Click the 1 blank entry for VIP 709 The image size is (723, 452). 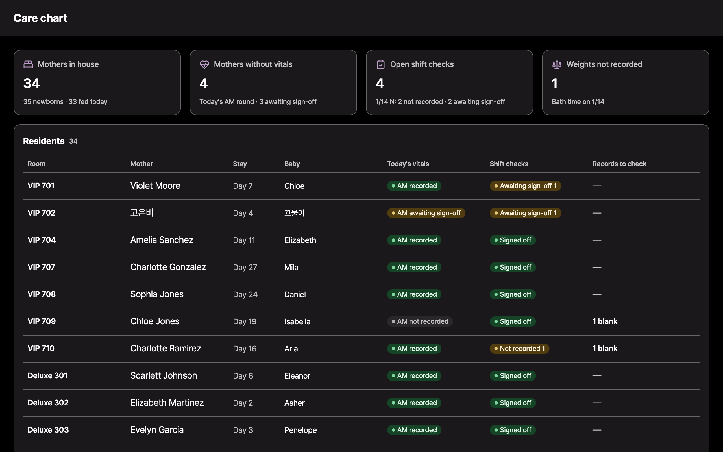[605, 321]
